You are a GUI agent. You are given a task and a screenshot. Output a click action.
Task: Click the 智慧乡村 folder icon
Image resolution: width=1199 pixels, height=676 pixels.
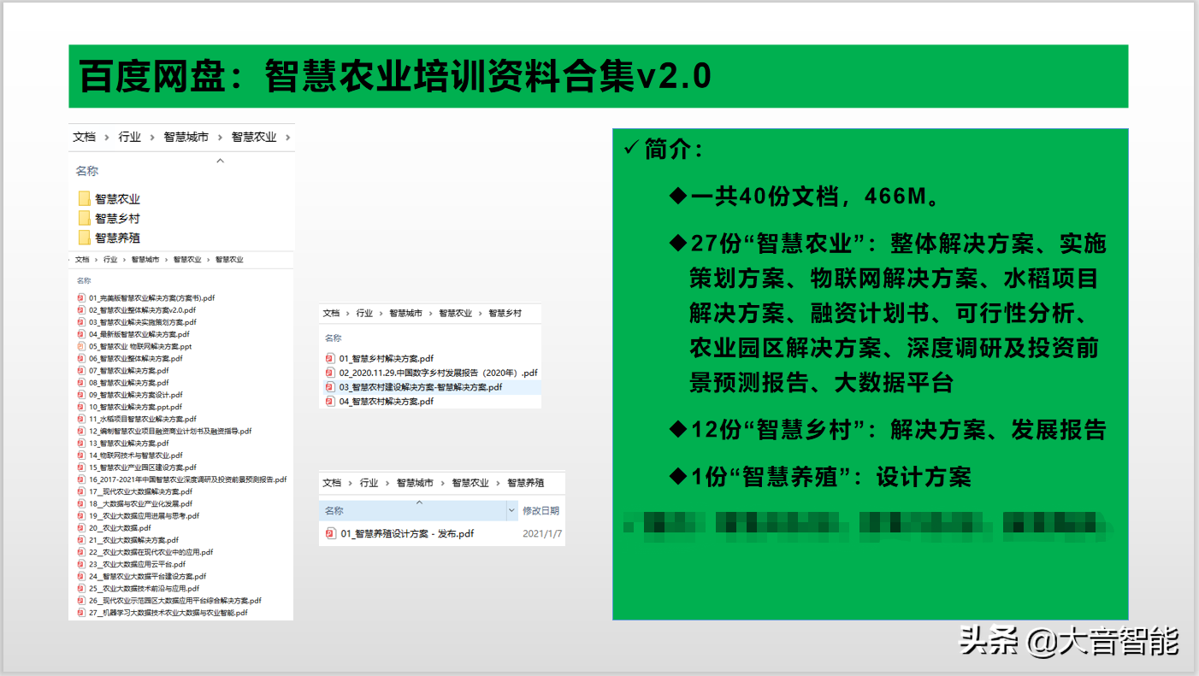pyautogui.click(x=84, y=219)
